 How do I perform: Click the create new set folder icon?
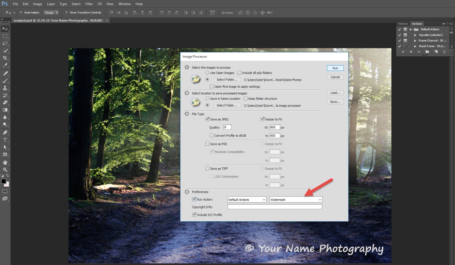tap(427, 52)
